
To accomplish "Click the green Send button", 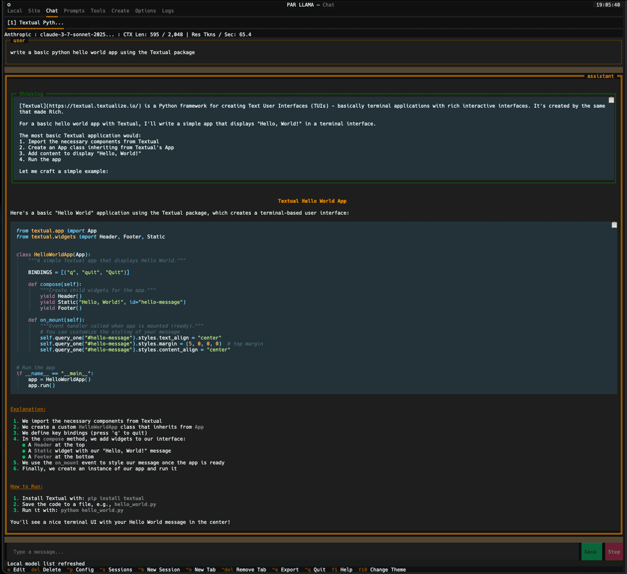I will click(x=591, y=551).
